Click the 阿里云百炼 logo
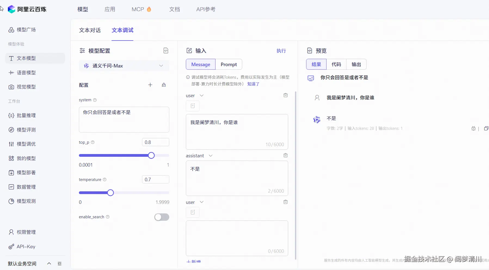The width and height of the screenshot is (489, 270). click(27, 9)
